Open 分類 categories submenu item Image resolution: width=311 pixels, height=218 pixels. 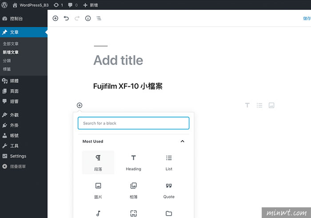(x=7, y=61)
